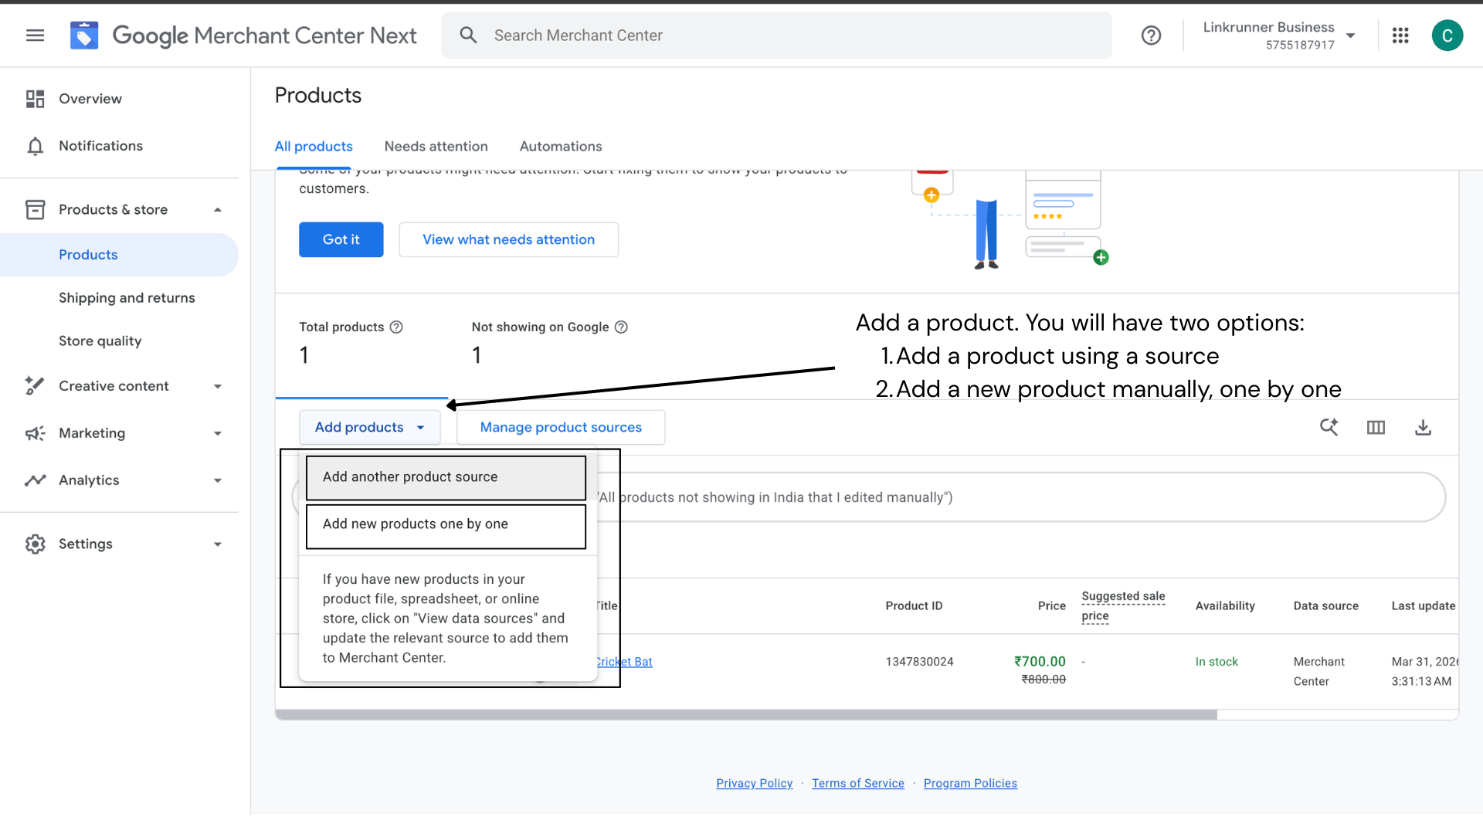This screenshot has height=834, width=1483.
Task: Click the Products & store box icon
Action: (x=35, y=209)
